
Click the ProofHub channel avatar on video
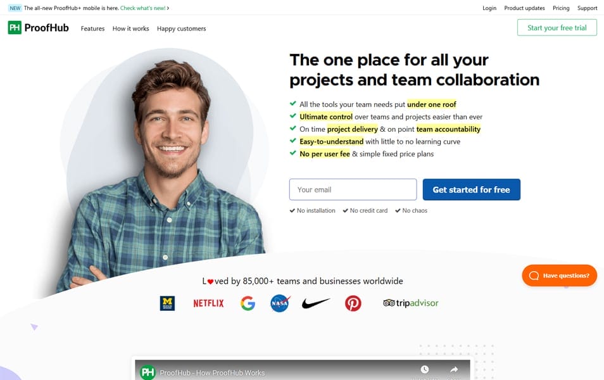tap(148, 372)
